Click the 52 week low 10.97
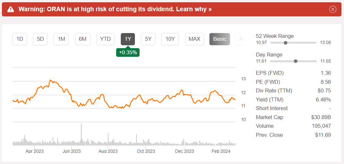This screenshot has width=344, height=164. click(x=261, y=43)
